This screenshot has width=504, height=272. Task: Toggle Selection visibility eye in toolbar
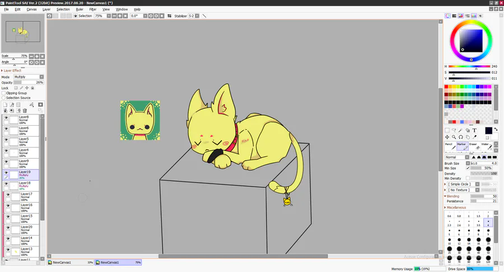pos(75,16)
